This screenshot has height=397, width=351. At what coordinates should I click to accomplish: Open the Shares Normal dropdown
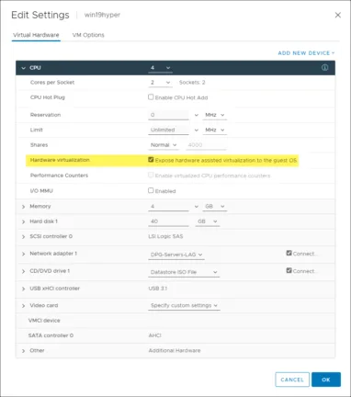click(164, 145)
